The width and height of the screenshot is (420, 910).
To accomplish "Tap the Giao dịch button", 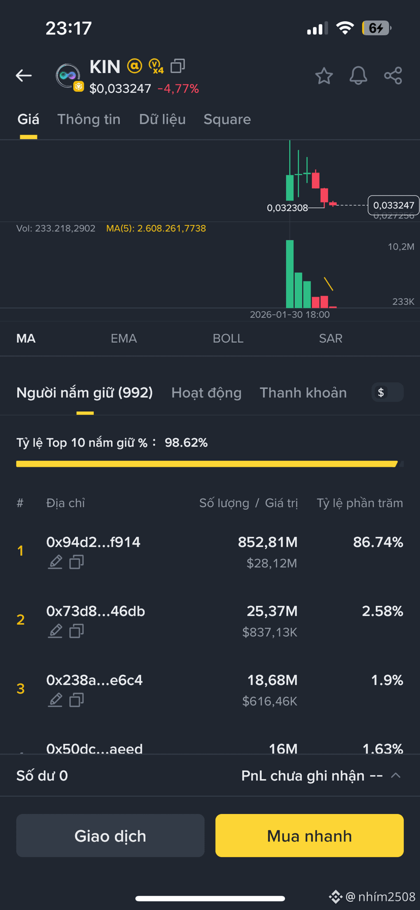I will click(110, 836).
